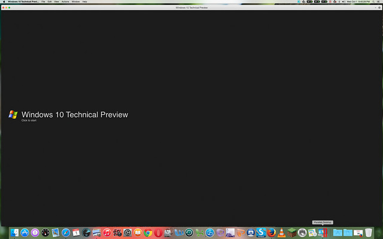Open Time Machine in the Dock
The image size is (383, 239).
click(189, 232)
